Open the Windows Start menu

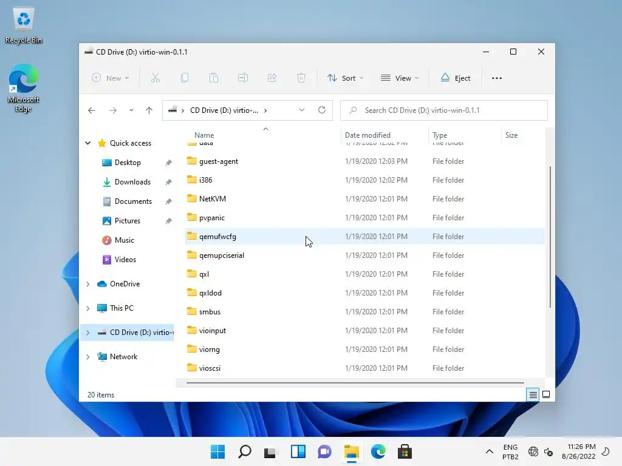[x=218, y=451]
